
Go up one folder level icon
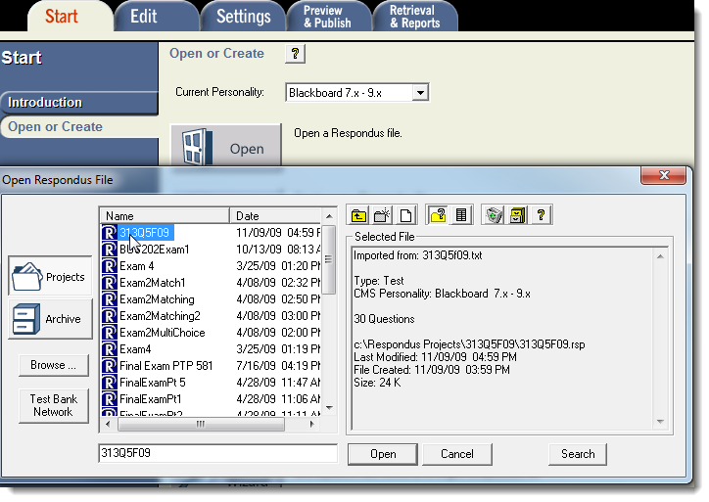(x=359, y=215)
